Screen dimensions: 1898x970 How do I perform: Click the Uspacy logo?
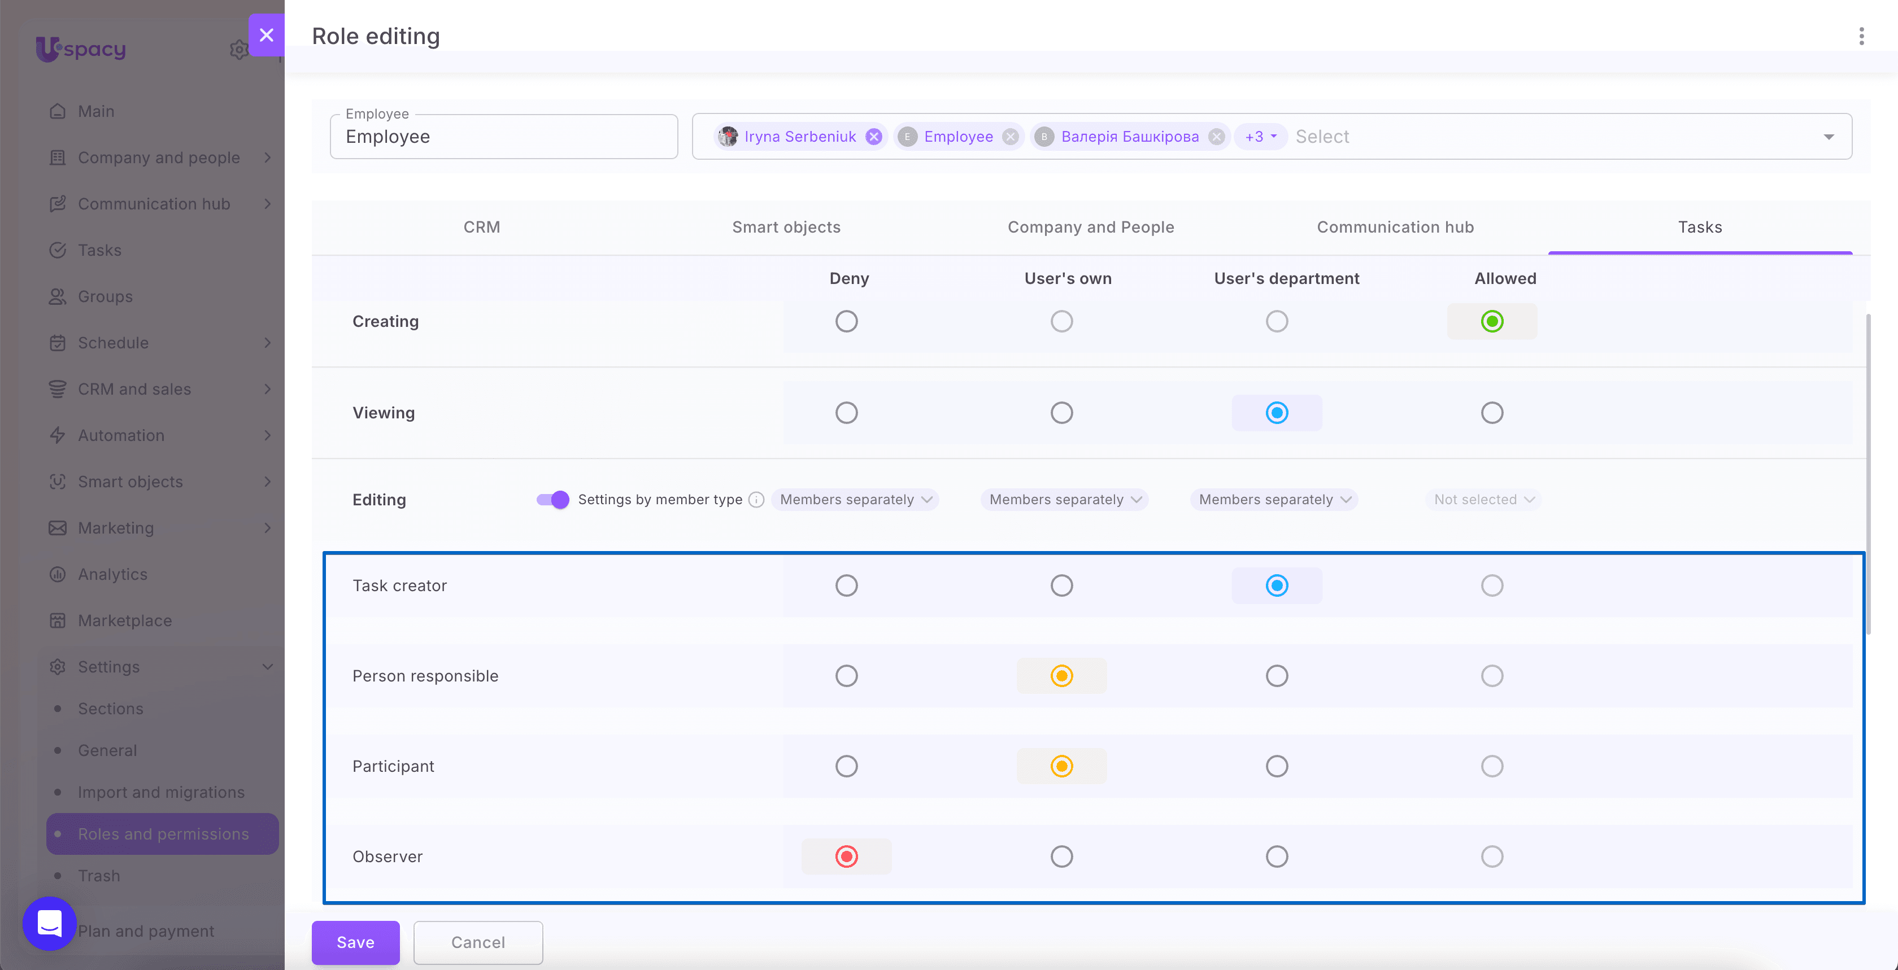[x=81, y=49]
